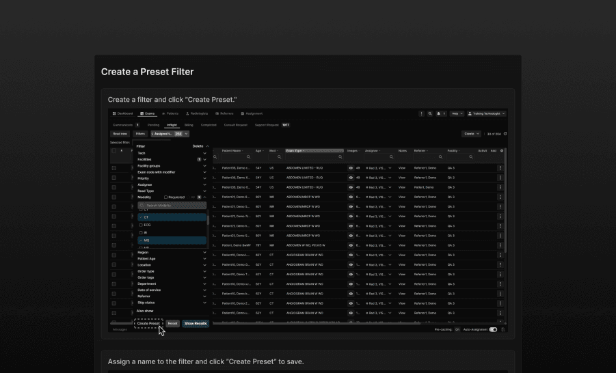
Task: Check the IR modality checkbox
Action: pyautogui.click(x=141, y=232)
